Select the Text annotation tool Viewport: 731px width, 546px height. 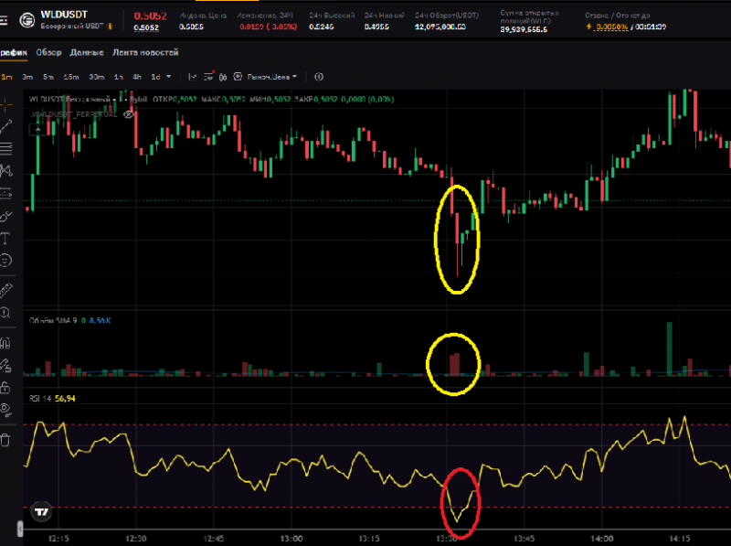(5, 239)
